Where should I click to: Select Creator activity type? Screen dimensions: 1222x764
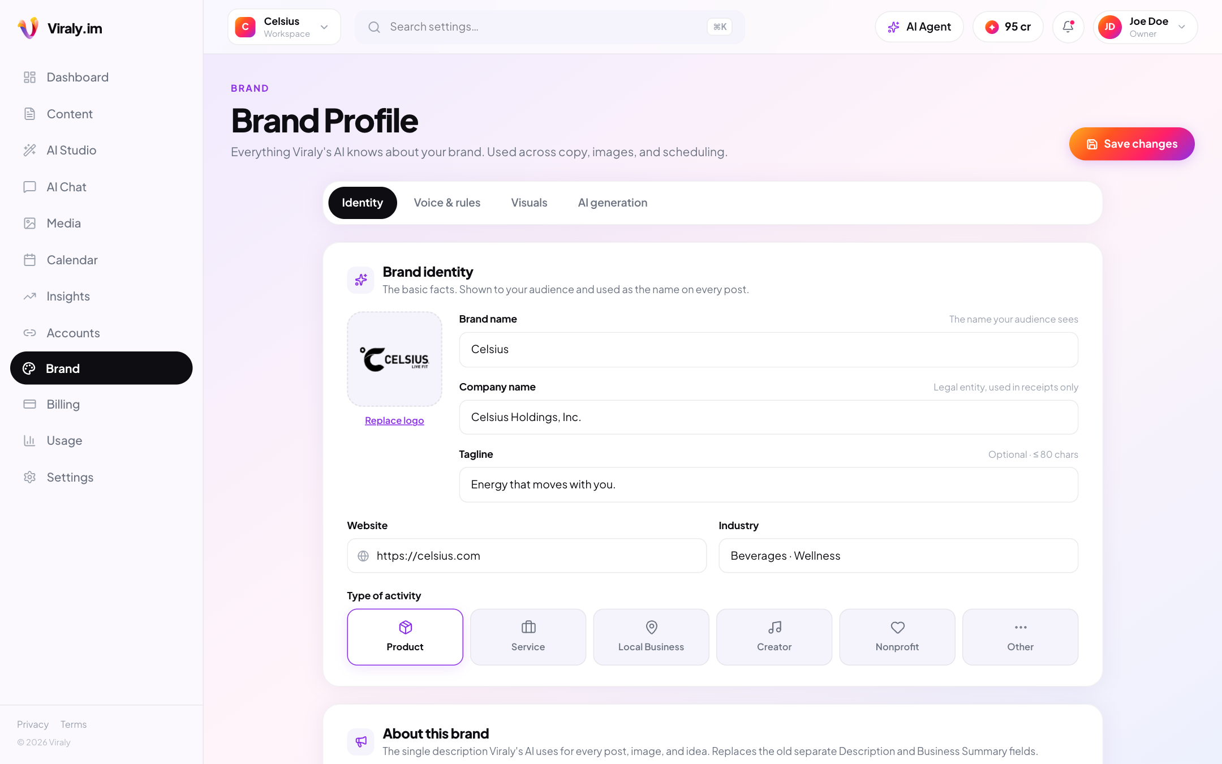(x=774, y=637)
